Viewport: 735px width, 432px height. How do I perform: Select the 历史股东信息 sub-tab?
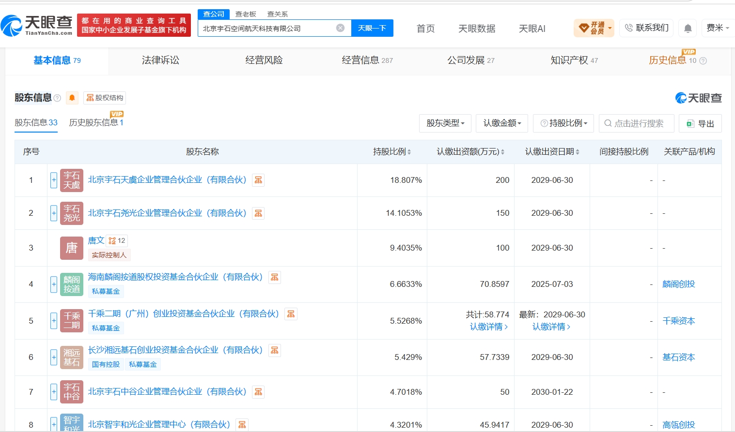point(96,123)
